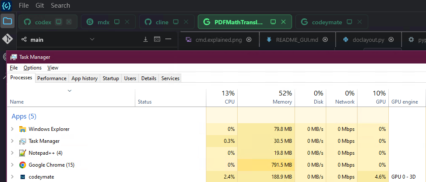Switch to the Services tab
The width and height of the screenshot is (426, 182).
(x=170, y=78)
